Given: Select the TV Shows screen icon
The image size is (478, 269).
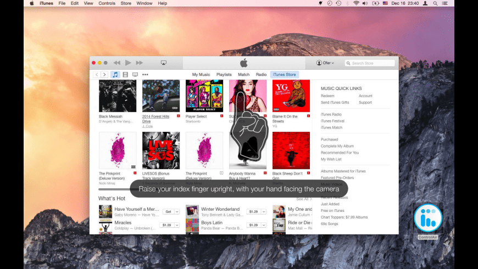Looking at the screenshot, I should click(135, 74).
